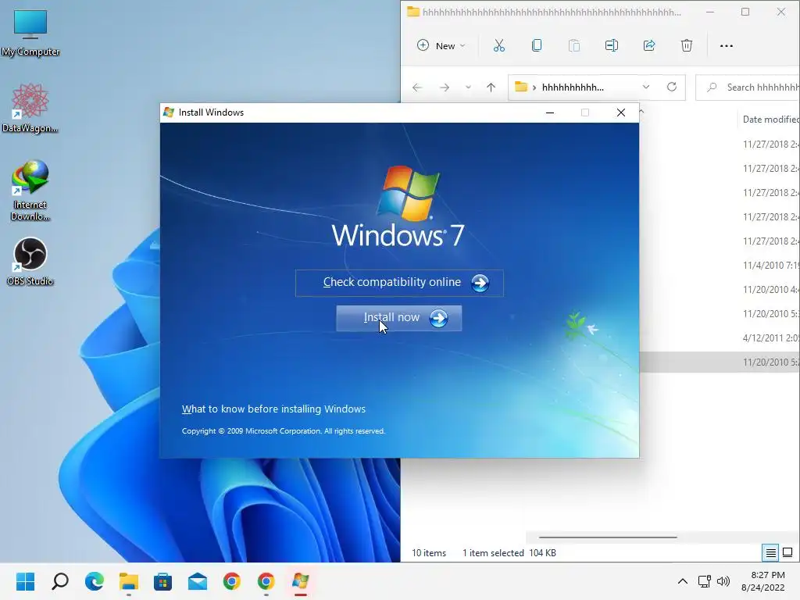
Task: Select Internet Download Manager desktop shortcut
Action: coord(30,191)
